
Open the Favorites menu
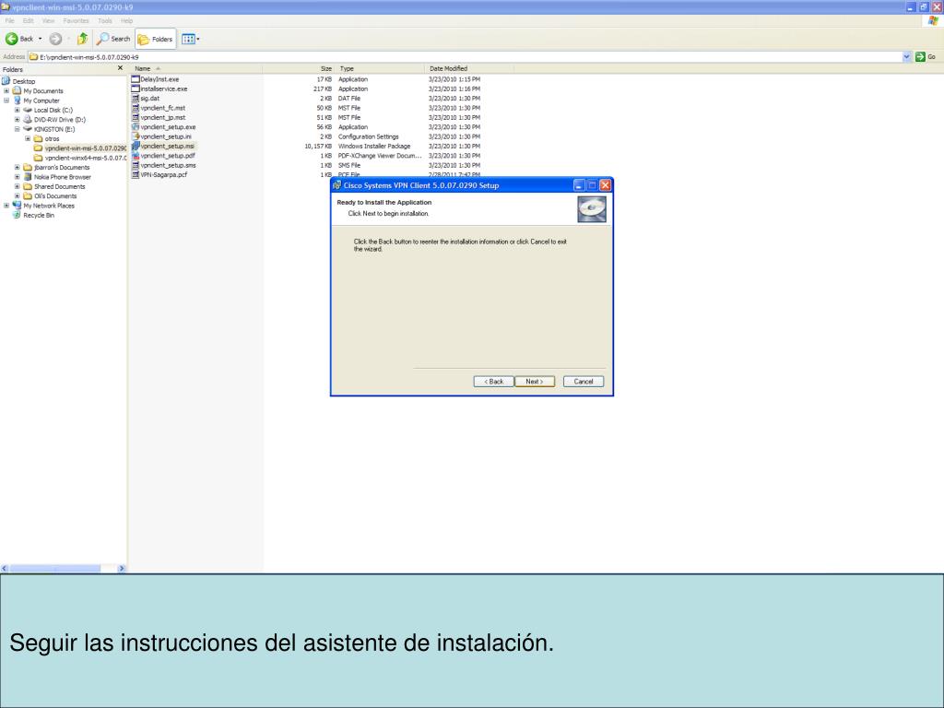(x=76, y=20)
